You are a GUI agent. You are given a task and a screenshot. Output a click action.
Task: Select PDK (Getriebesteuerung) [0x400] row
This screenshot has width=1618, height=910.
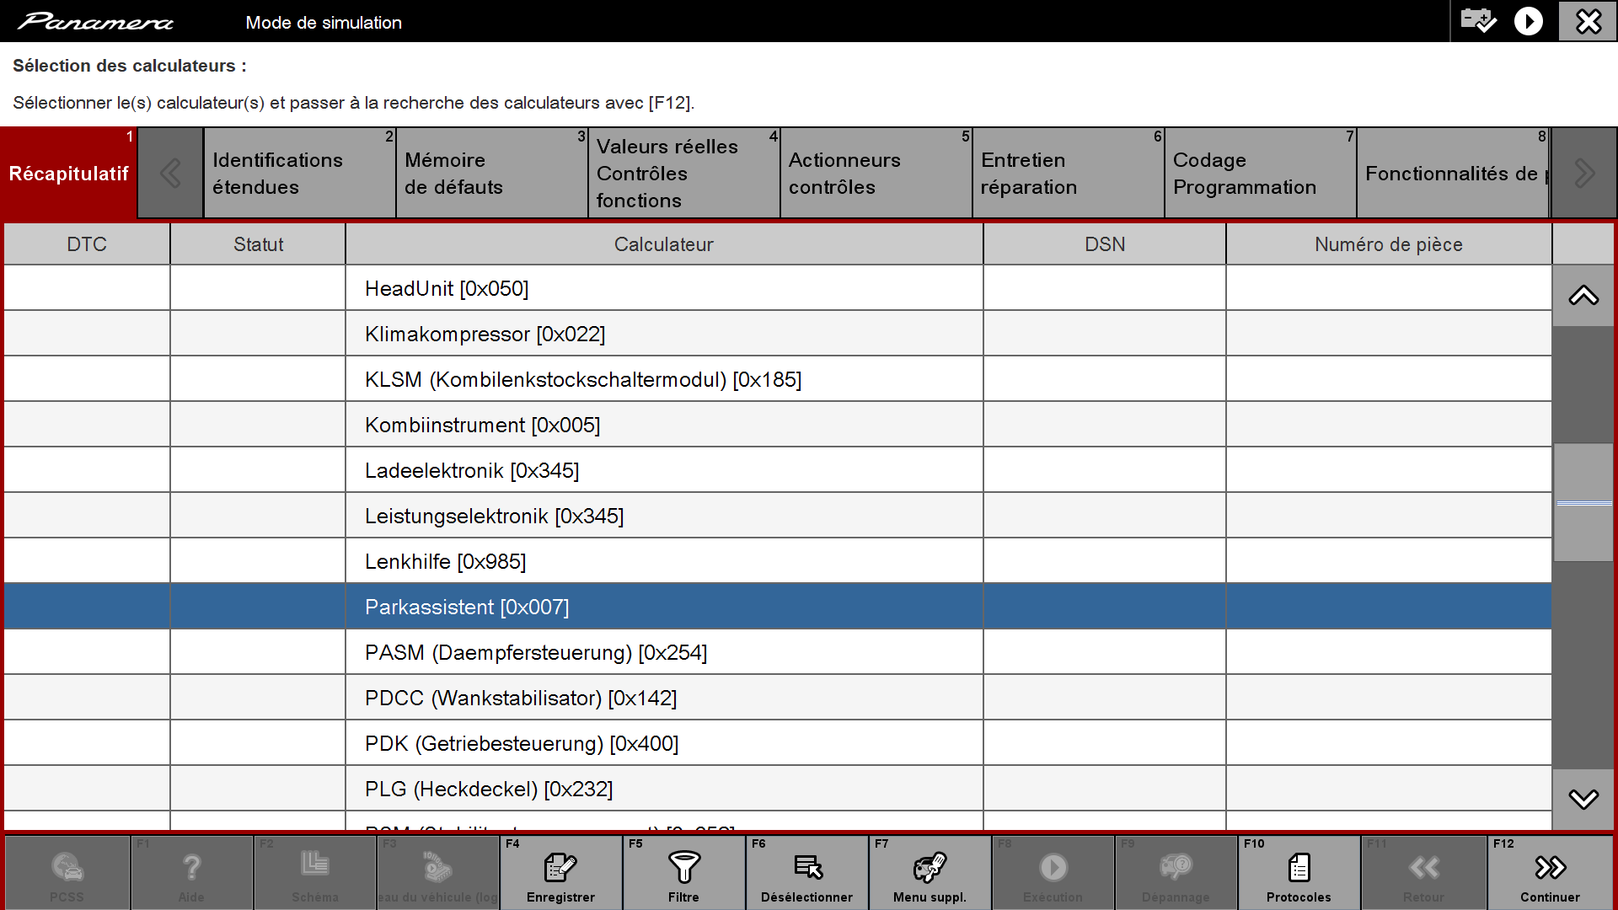pos(778,743)
